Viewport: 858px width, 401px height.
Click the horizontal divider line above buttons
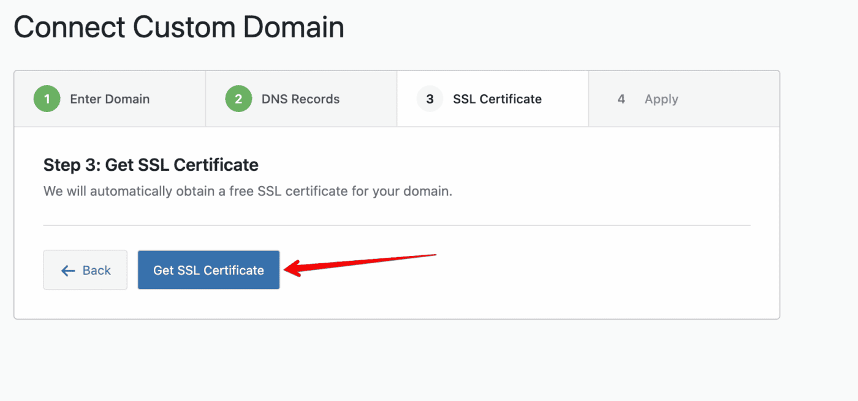pos(397,225)
